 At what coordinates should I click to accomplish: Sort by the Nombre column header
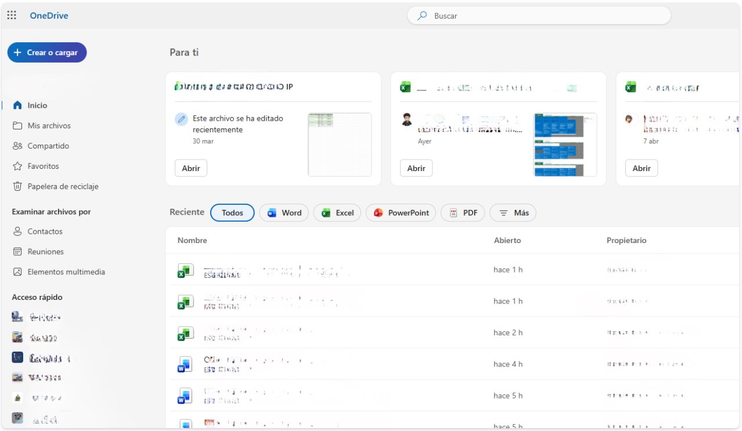click(x=192, y=240)
